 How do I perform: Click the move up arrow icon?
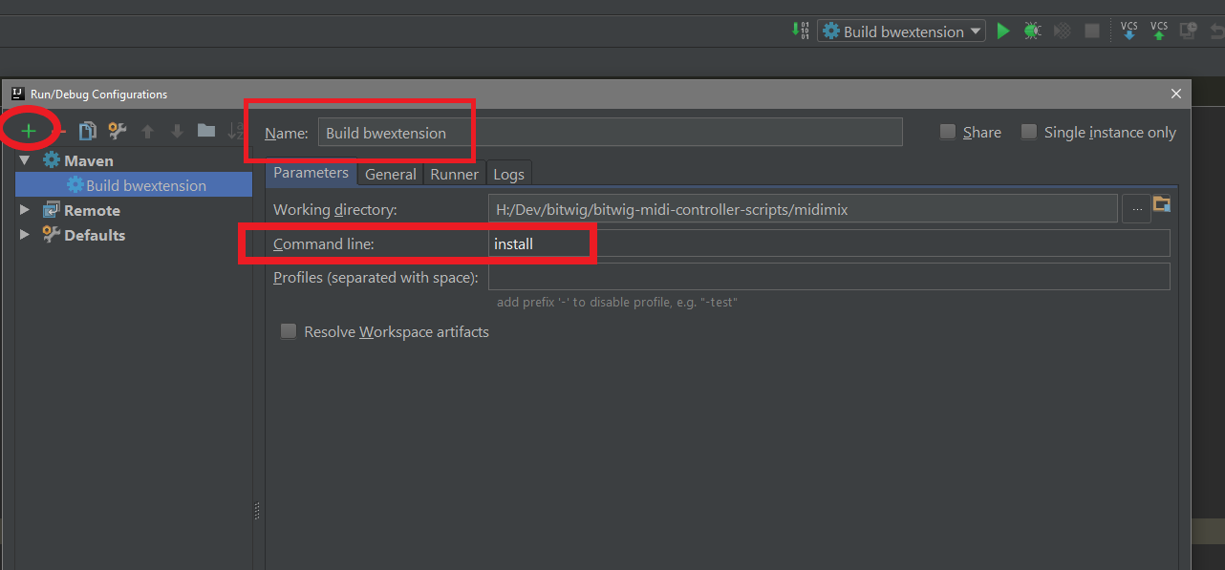point(147,131)
